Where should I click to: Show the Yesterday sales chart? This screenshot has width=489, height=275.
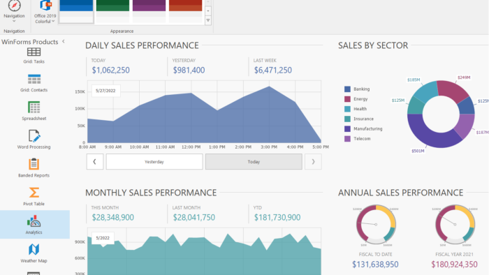coord(154,162)
